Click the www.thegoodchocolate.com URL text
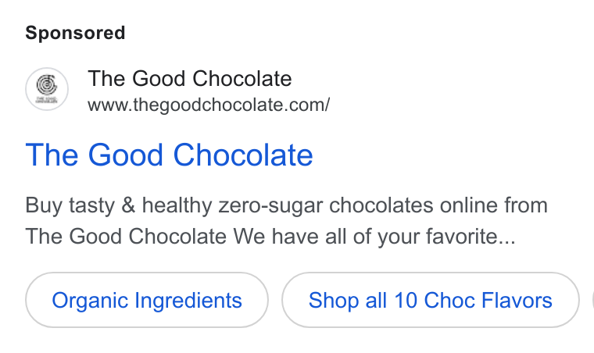 pos(209,105)
